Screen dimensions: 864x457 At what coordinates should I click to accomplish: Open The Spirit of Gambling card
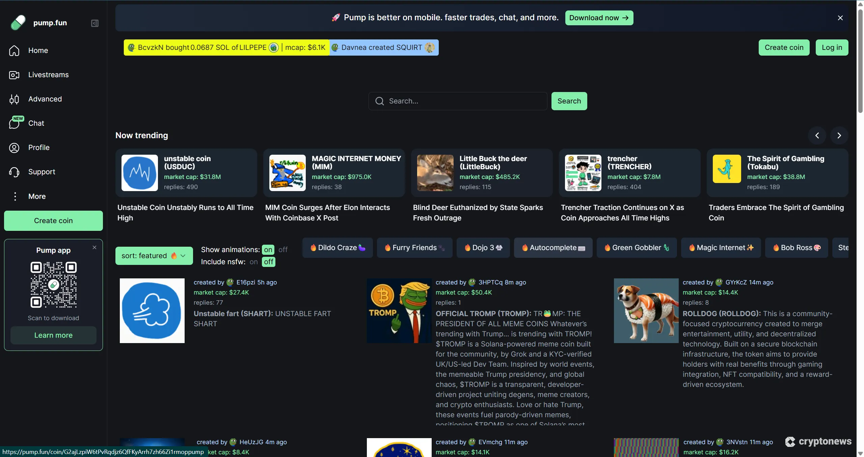pyautogui.click(x=778, y=173)
